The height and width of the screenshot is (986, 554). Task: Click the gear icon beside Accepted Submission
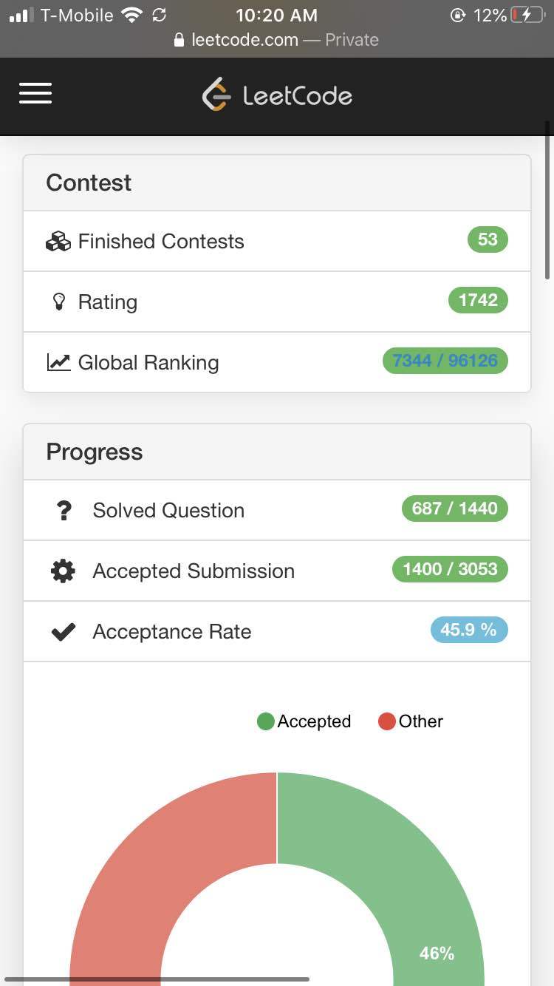63,571
